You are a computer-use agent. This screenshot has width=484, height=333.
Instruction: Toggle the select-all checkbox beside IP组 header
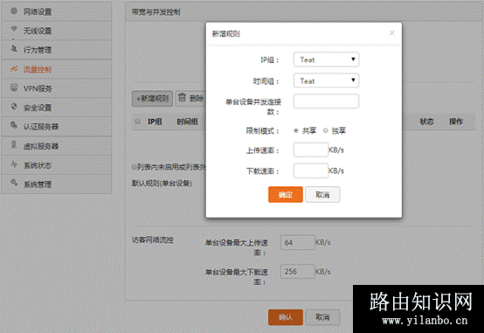click(138, 121)
